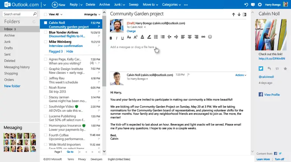This screenshot has height=162, width=291.
Task: Select Mike Weinberg email checkbox
Action: click(45, 42)
